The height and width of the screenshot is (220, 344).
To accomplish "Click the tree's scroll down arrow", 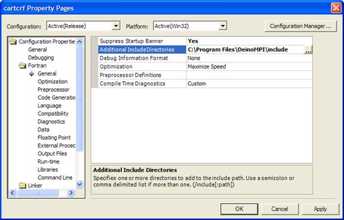I will (x=79, y=185).
